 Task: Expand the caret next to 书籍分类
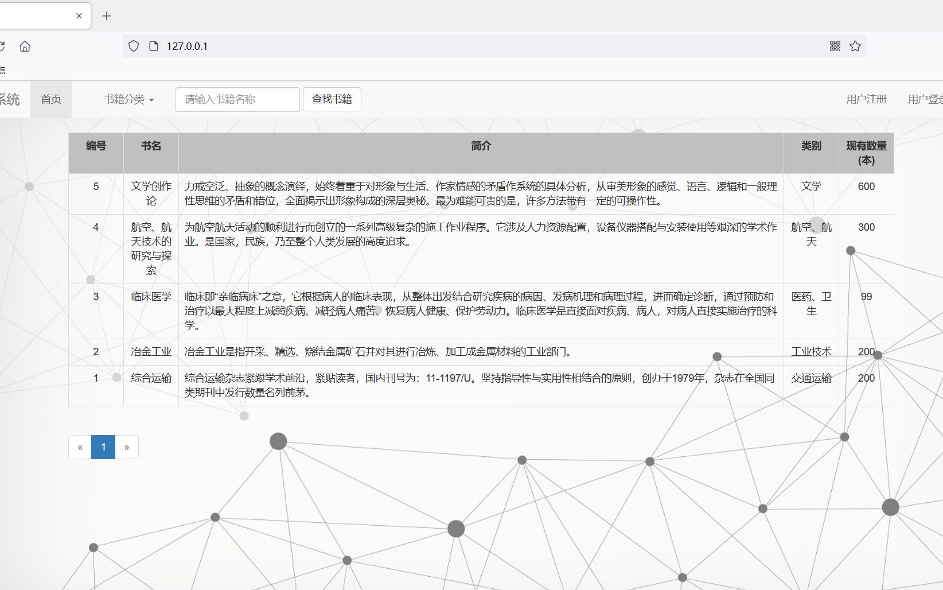[151, 99]
